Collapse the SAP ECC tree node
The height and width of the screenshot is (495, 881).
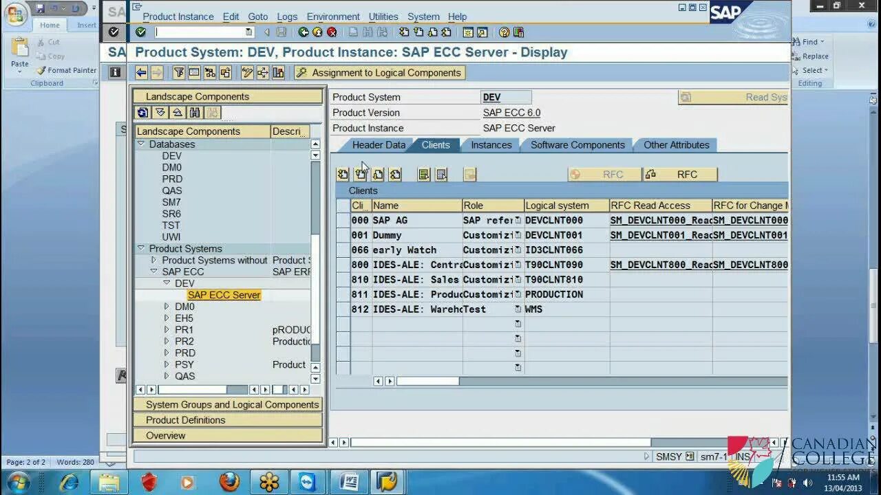[x=153, y=272]
